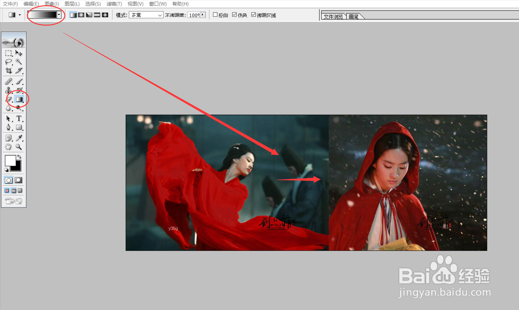Screen dimensions: 519x310
Task: Click the opacity 100% input field
Action: (194, 15)
